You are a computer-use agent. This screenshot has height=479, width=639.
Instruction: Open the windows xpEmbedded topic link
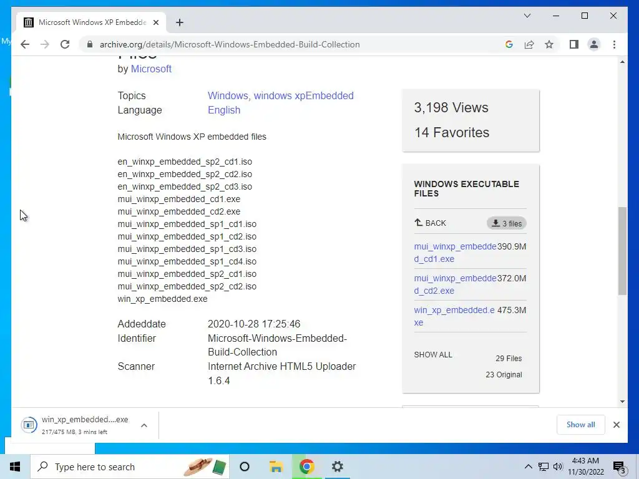(304, 95)
